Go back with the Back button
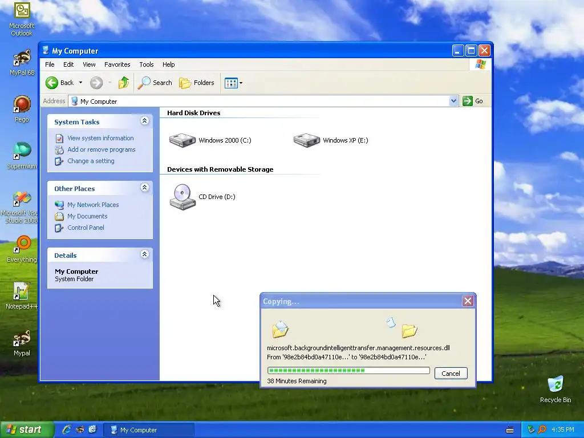This screenshot has height=438, width=584. pyautogui.click(x=59, y=83)
